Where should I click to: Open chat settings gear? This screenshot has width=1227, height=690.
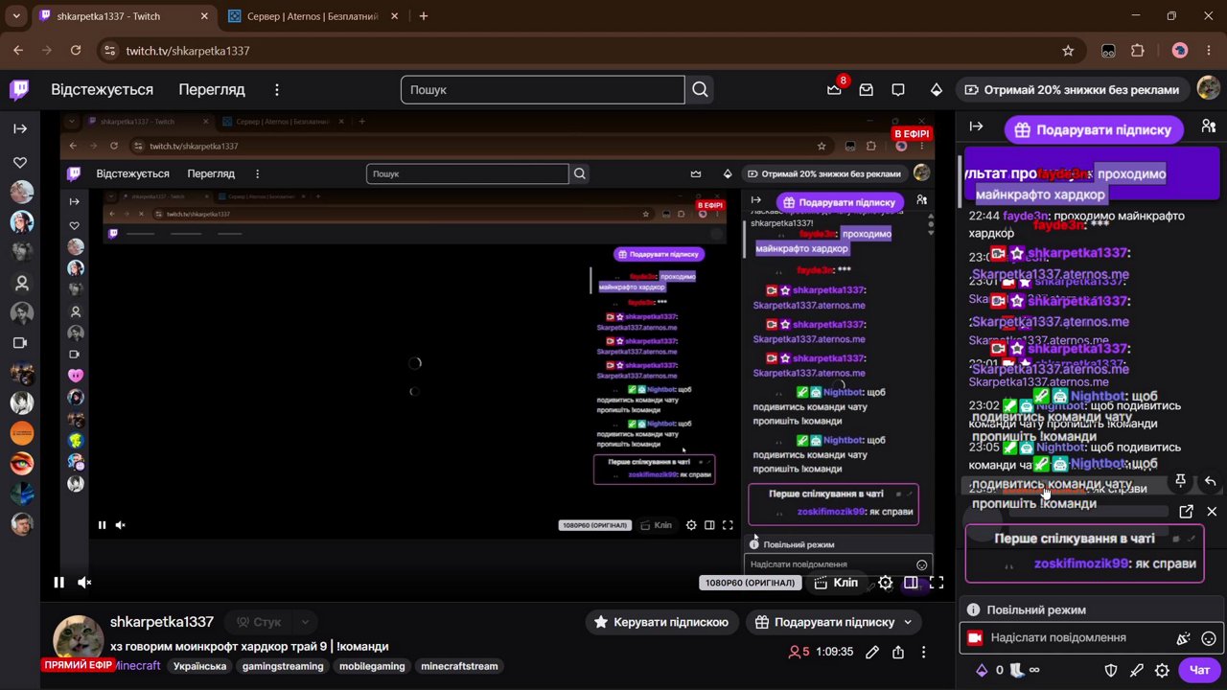[1162, 670]
